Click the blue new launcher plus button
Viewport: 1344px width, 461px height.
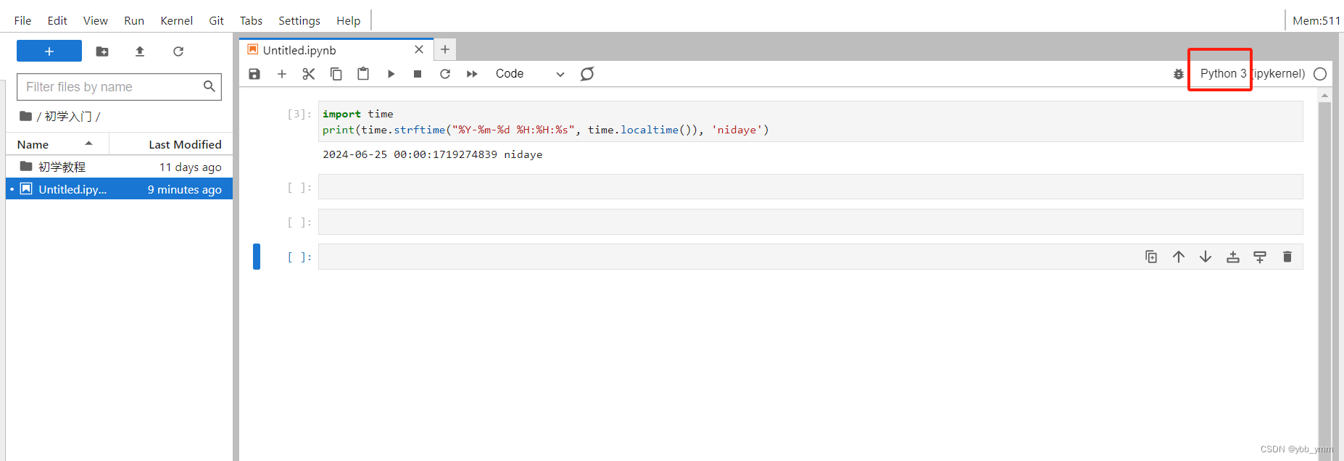click(49, 51)
